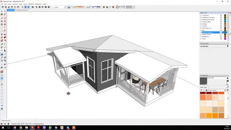
Task: Activate the Move tool
Action: [2, 34]
